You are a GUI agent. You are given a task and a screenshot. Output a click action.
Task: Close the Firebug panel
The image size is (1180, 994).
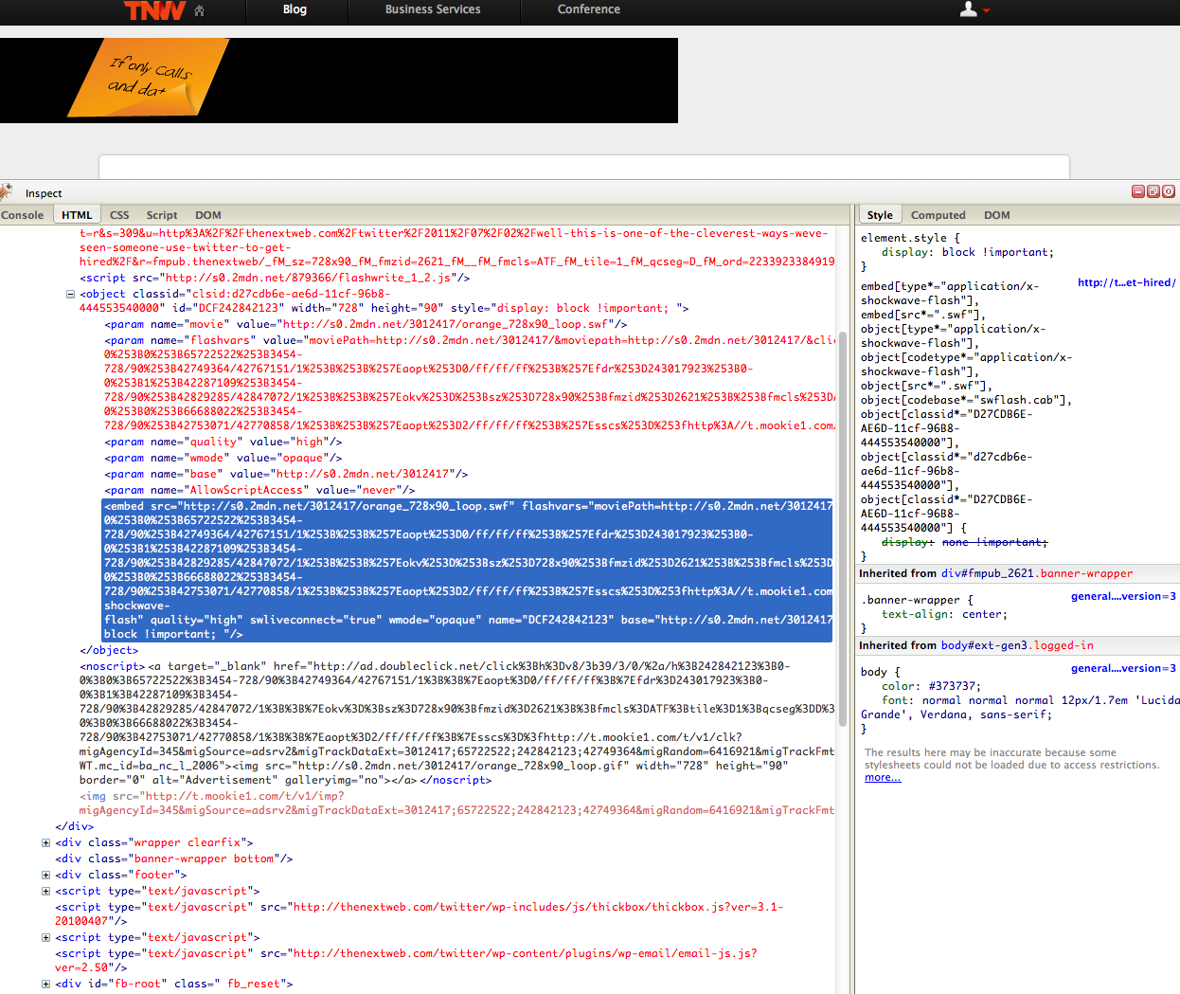point(1169,191)
